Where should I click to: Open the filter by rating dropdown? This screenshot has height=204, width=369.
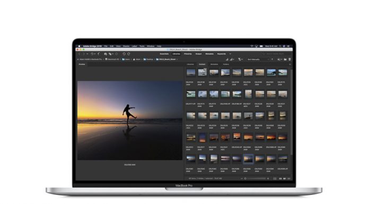point(241,59)
